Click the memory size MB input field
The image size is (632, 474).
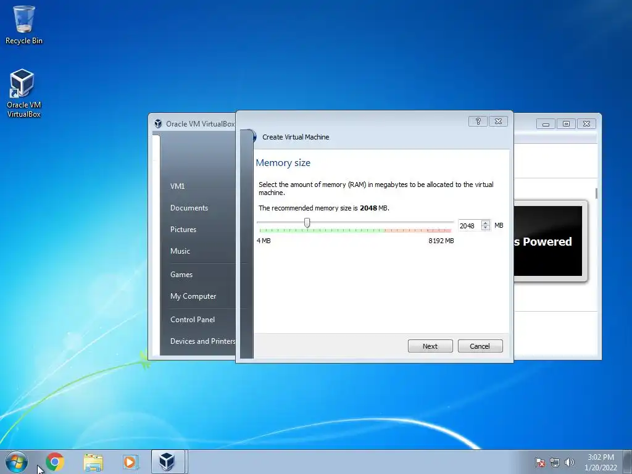click(x=469, y=226)
